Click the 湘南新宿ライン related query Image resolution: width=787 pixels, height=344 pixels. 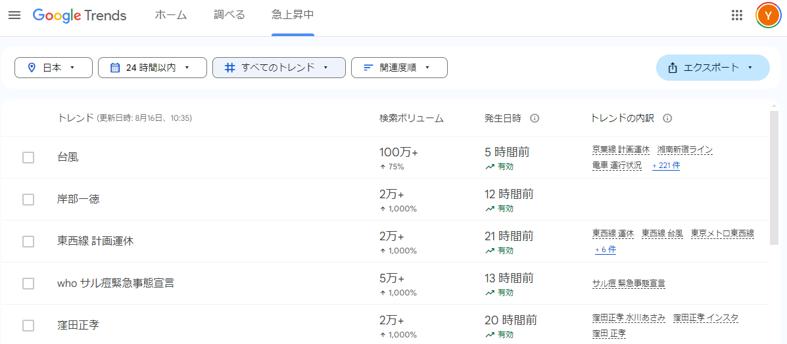(684, 150)
